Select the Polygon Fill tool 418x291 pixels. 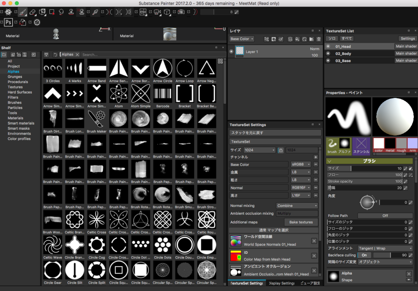52,12
